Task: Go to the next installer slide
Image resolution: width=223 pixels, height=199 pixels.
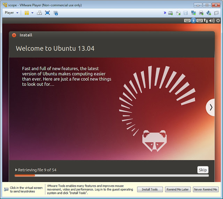Action: (x=211, y=107)
